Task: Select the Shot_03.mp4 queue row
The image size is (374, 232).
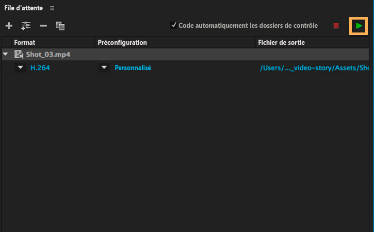Action: pos(155,54)
